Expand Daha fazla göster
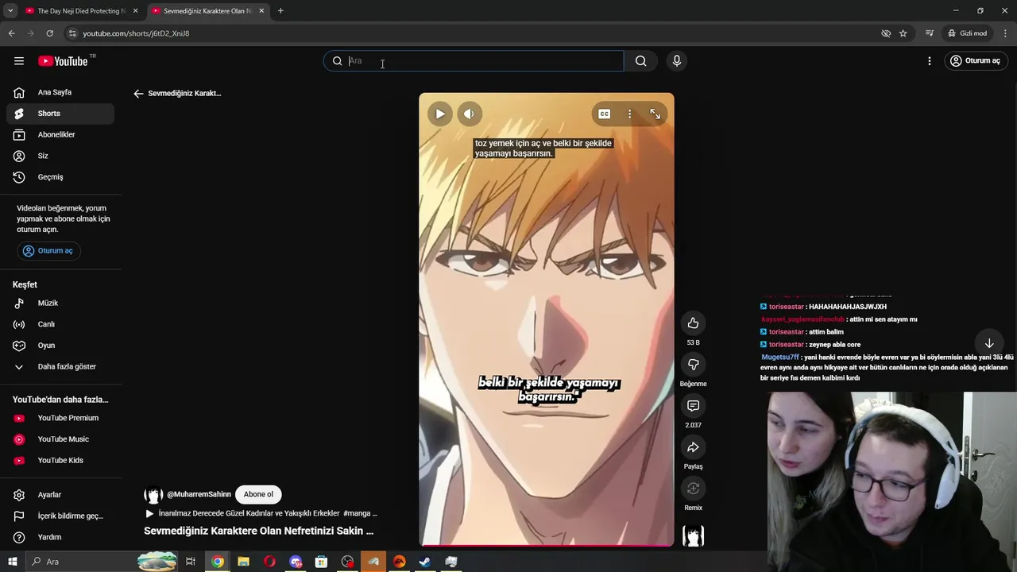1017x572 pixels. (60, 367)
